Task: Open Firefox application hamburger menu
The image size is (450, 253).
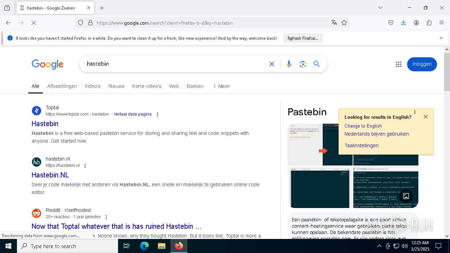Action: coord(442,23)
